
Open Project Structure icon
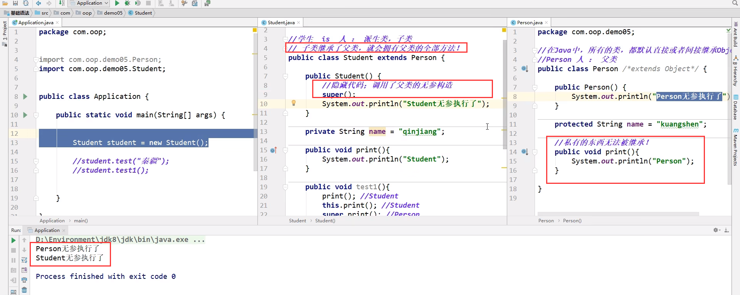pos(195,3)
